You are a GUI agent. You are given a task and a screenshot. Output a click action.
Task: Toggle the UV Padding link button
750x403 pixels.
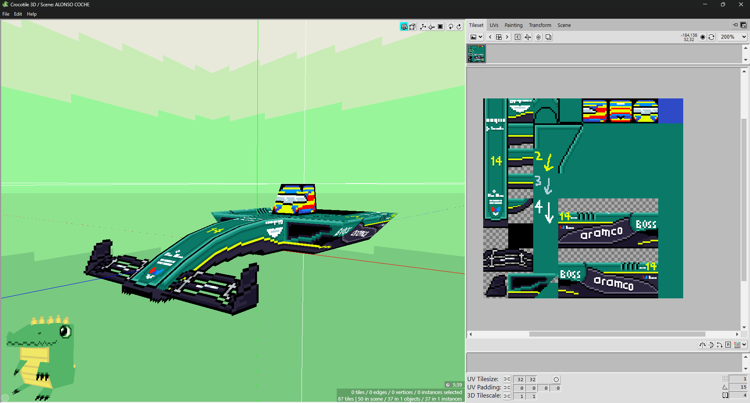507,387
